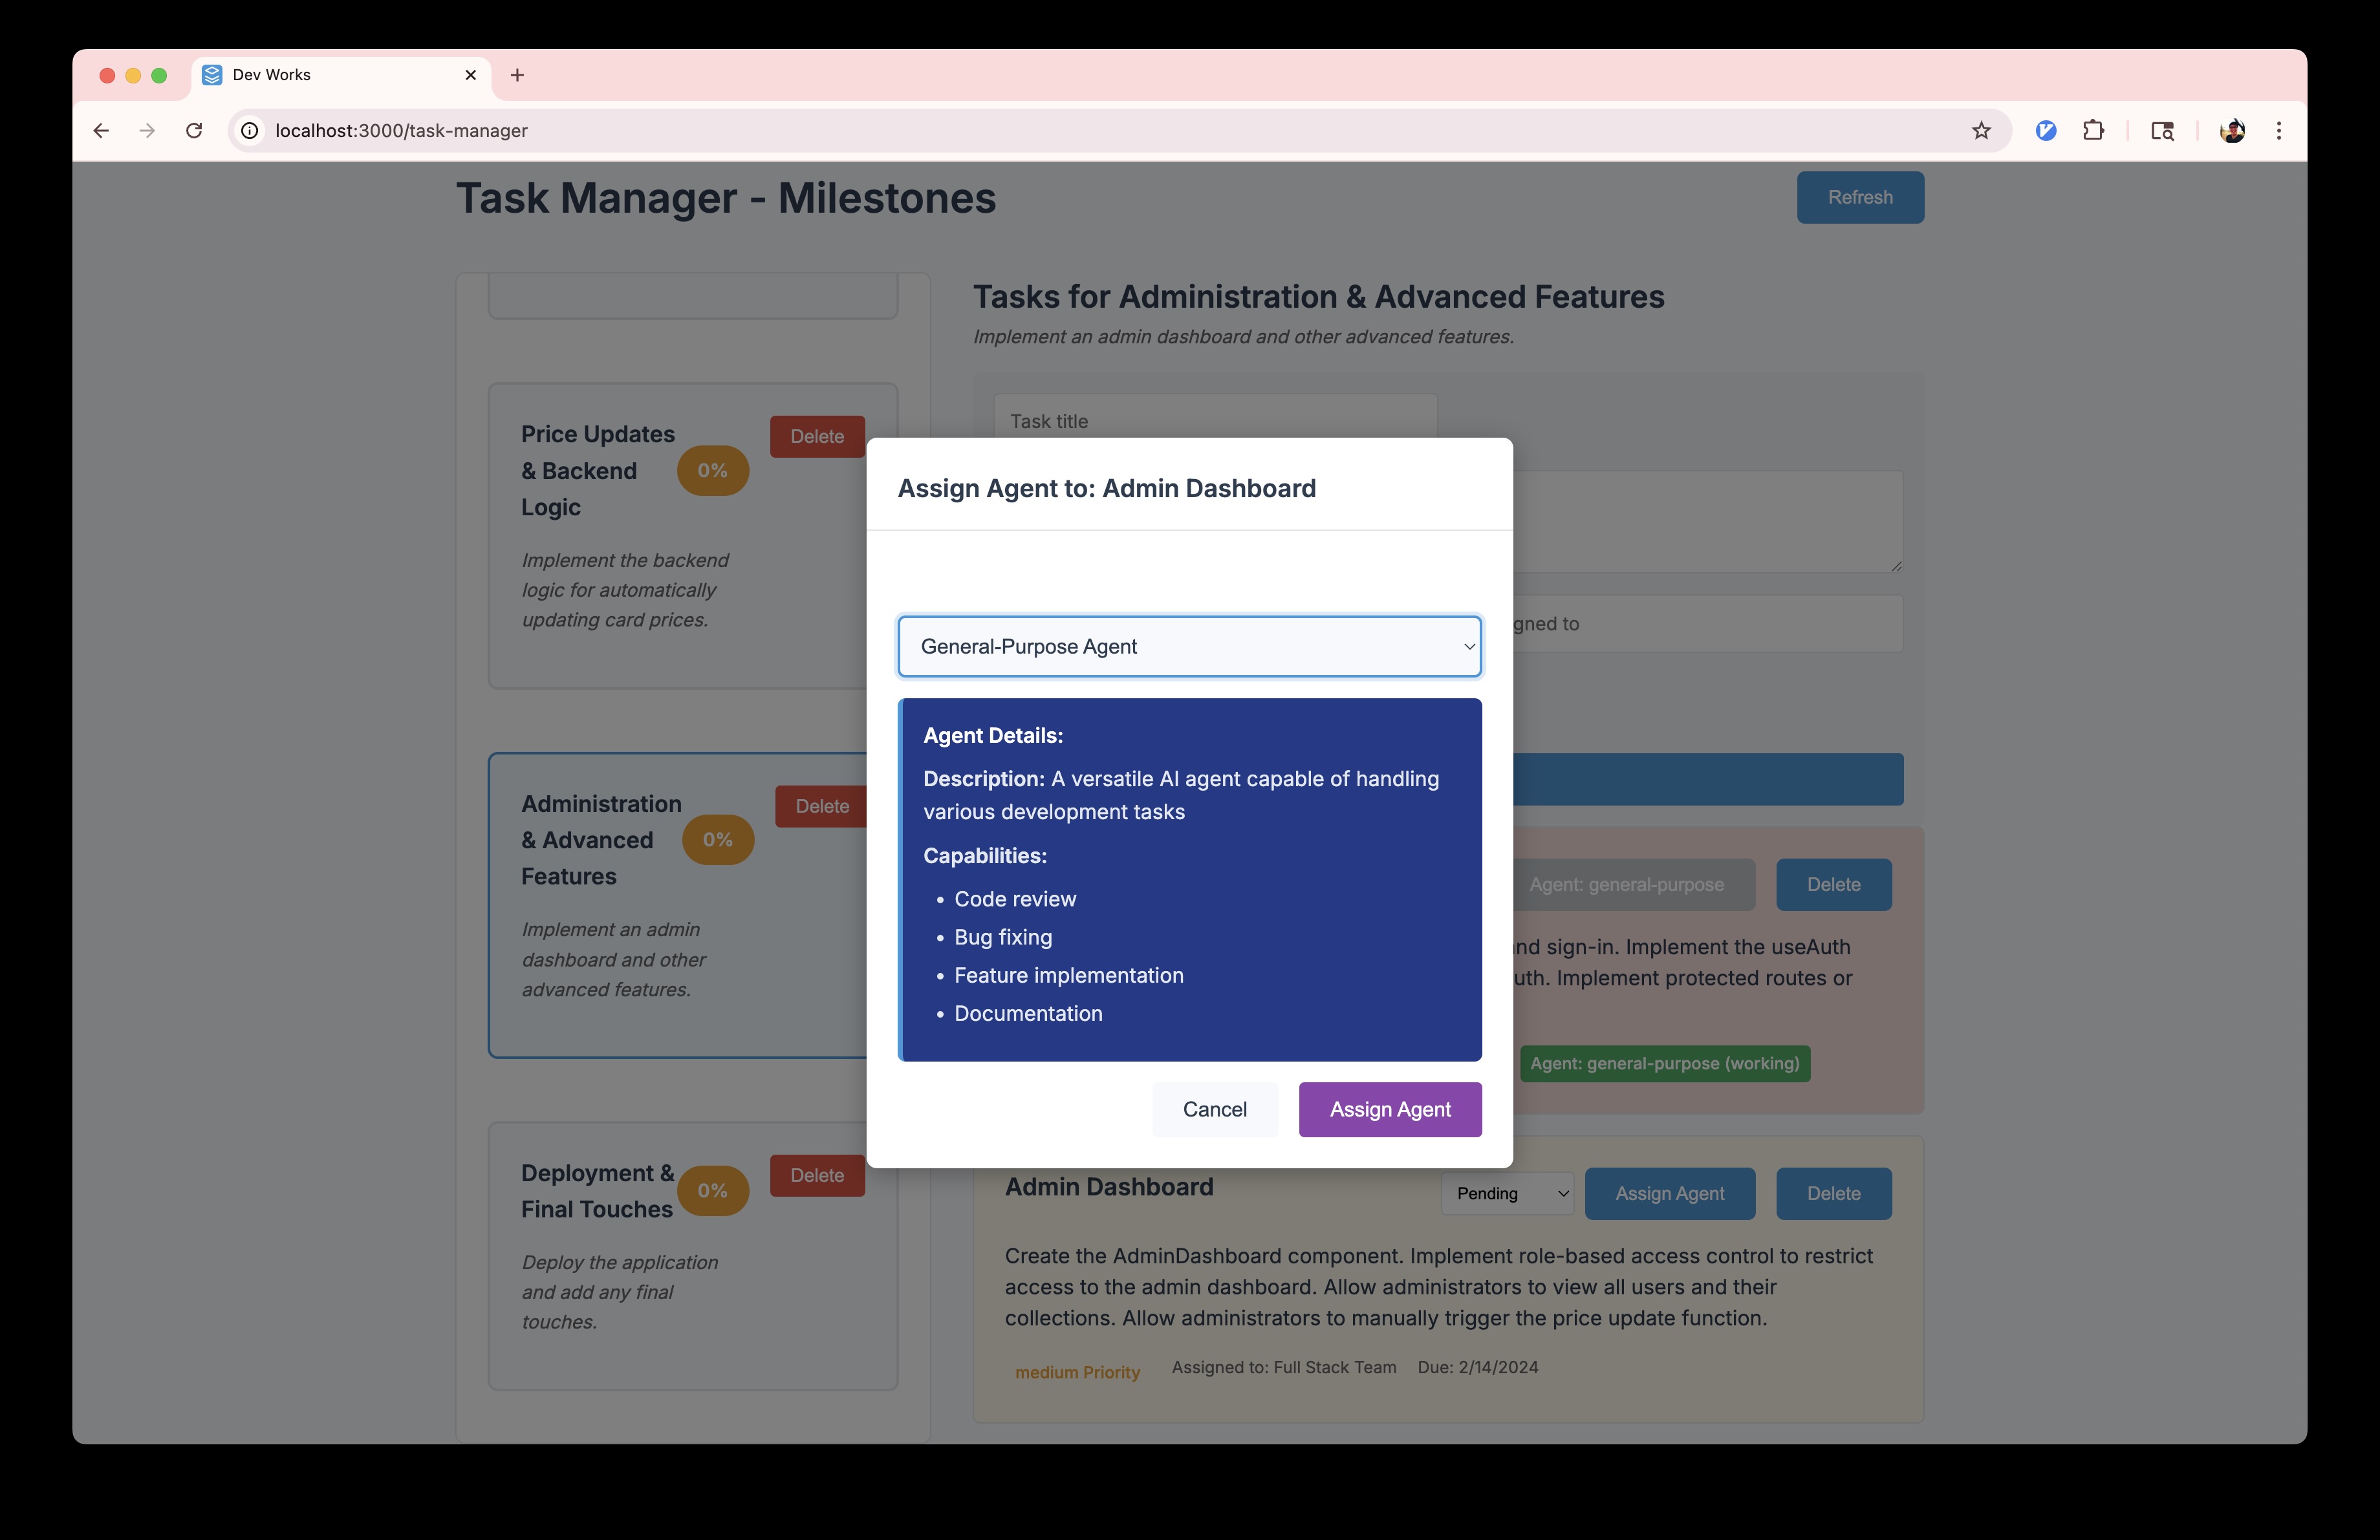
Task: Delete the Price Updates milestone
Action: coord(816,436)
